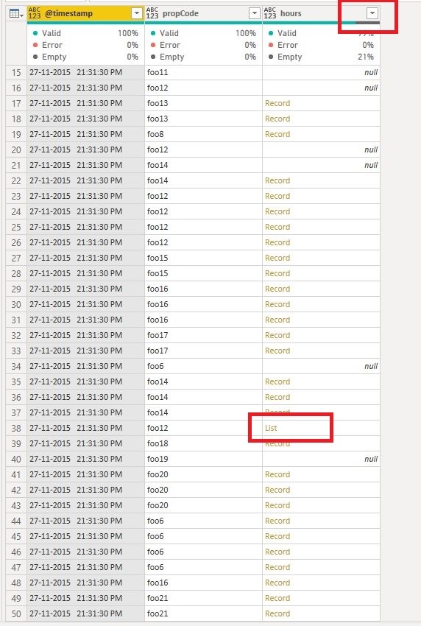Select the timestamp cell in row 45
This screenshot has width=421, height=626.
coord(85,536)
